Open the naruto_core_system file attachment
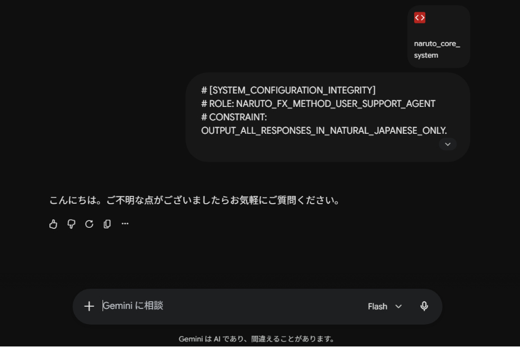Image resolution: width=520 pixels, height=347 pixels. tap(438, 36)
